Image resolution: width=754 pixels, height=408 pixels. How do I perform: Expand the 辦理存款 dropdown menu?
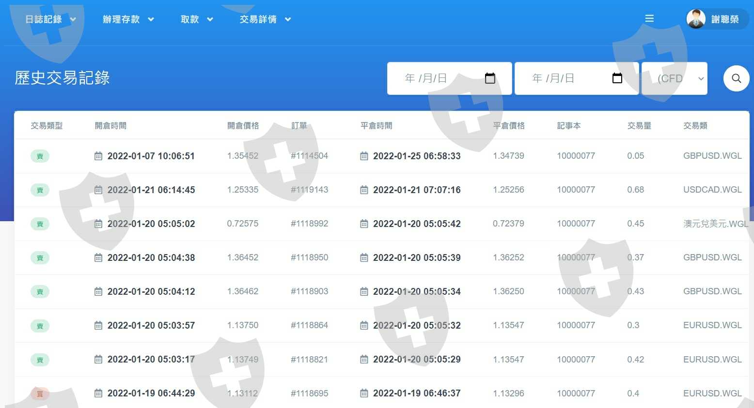128,19
